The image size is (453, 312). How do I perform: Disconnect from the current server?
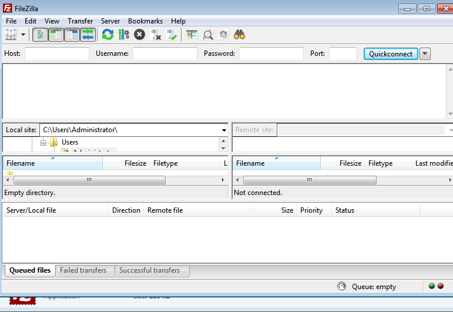tap(156, 35)
